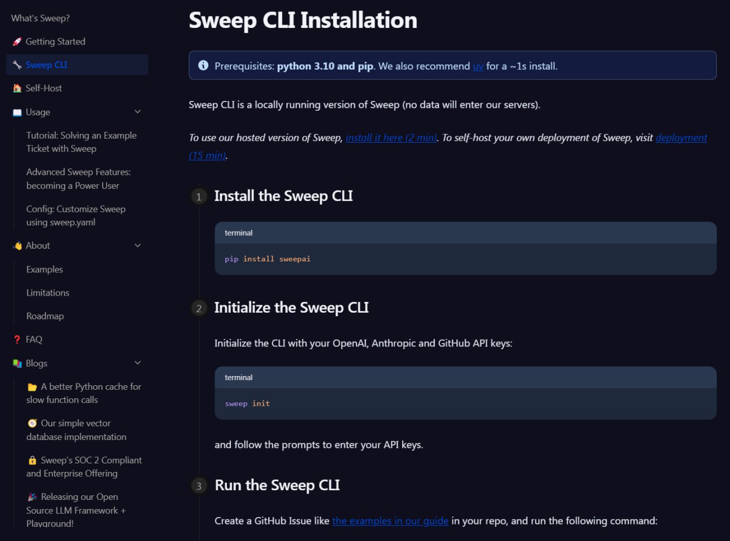Viewport: 730px width, 541px height.
Task: Click the 'pip install sweepai' command text
Action: 267,259
